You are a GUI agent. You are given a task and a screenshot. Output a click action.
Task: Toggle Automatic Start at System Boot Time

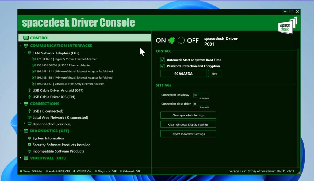pos(163,60)
